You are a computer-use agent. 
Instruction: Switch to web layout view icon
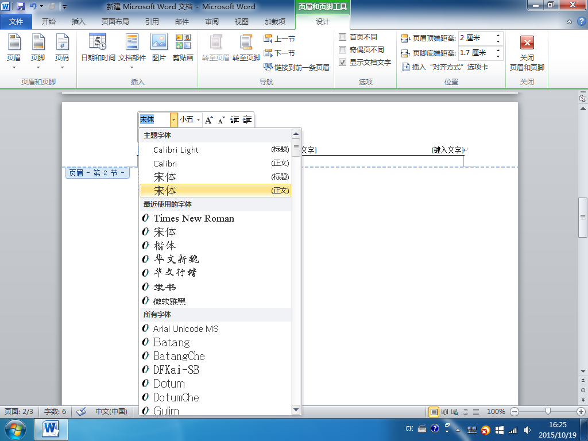point(455,412)
